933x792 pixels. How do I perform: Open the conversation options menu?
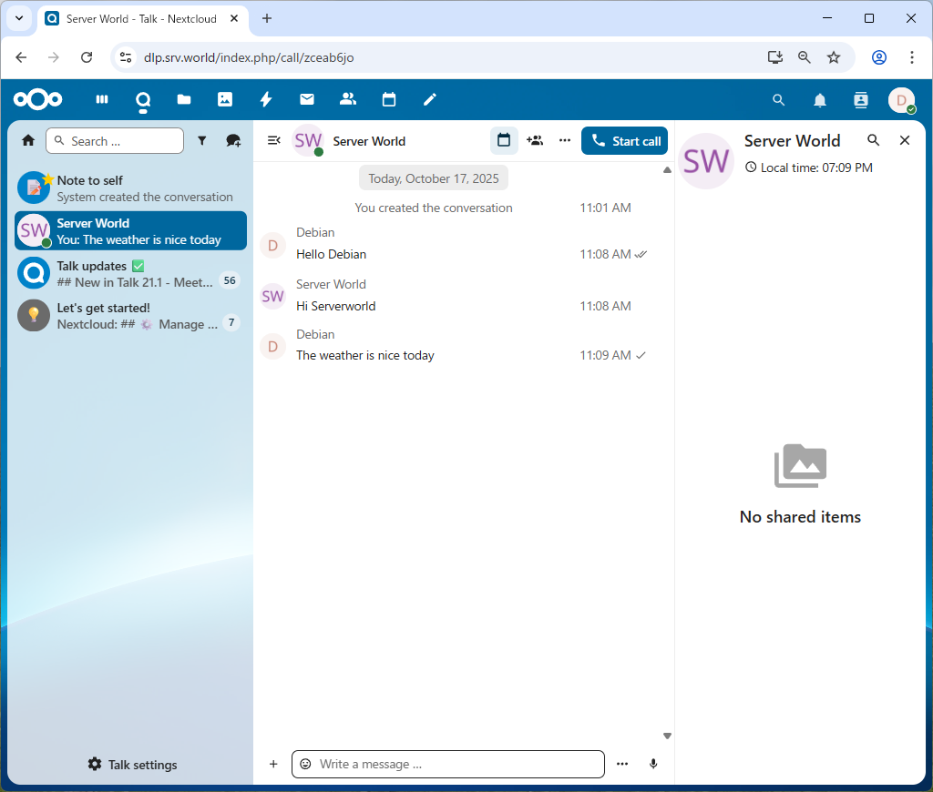click(x=564, y=140)
